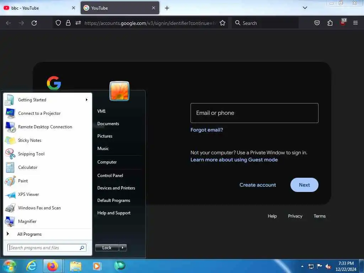Close the YouTube sign-in tab
364x273 pixels.
coord(154,8)
